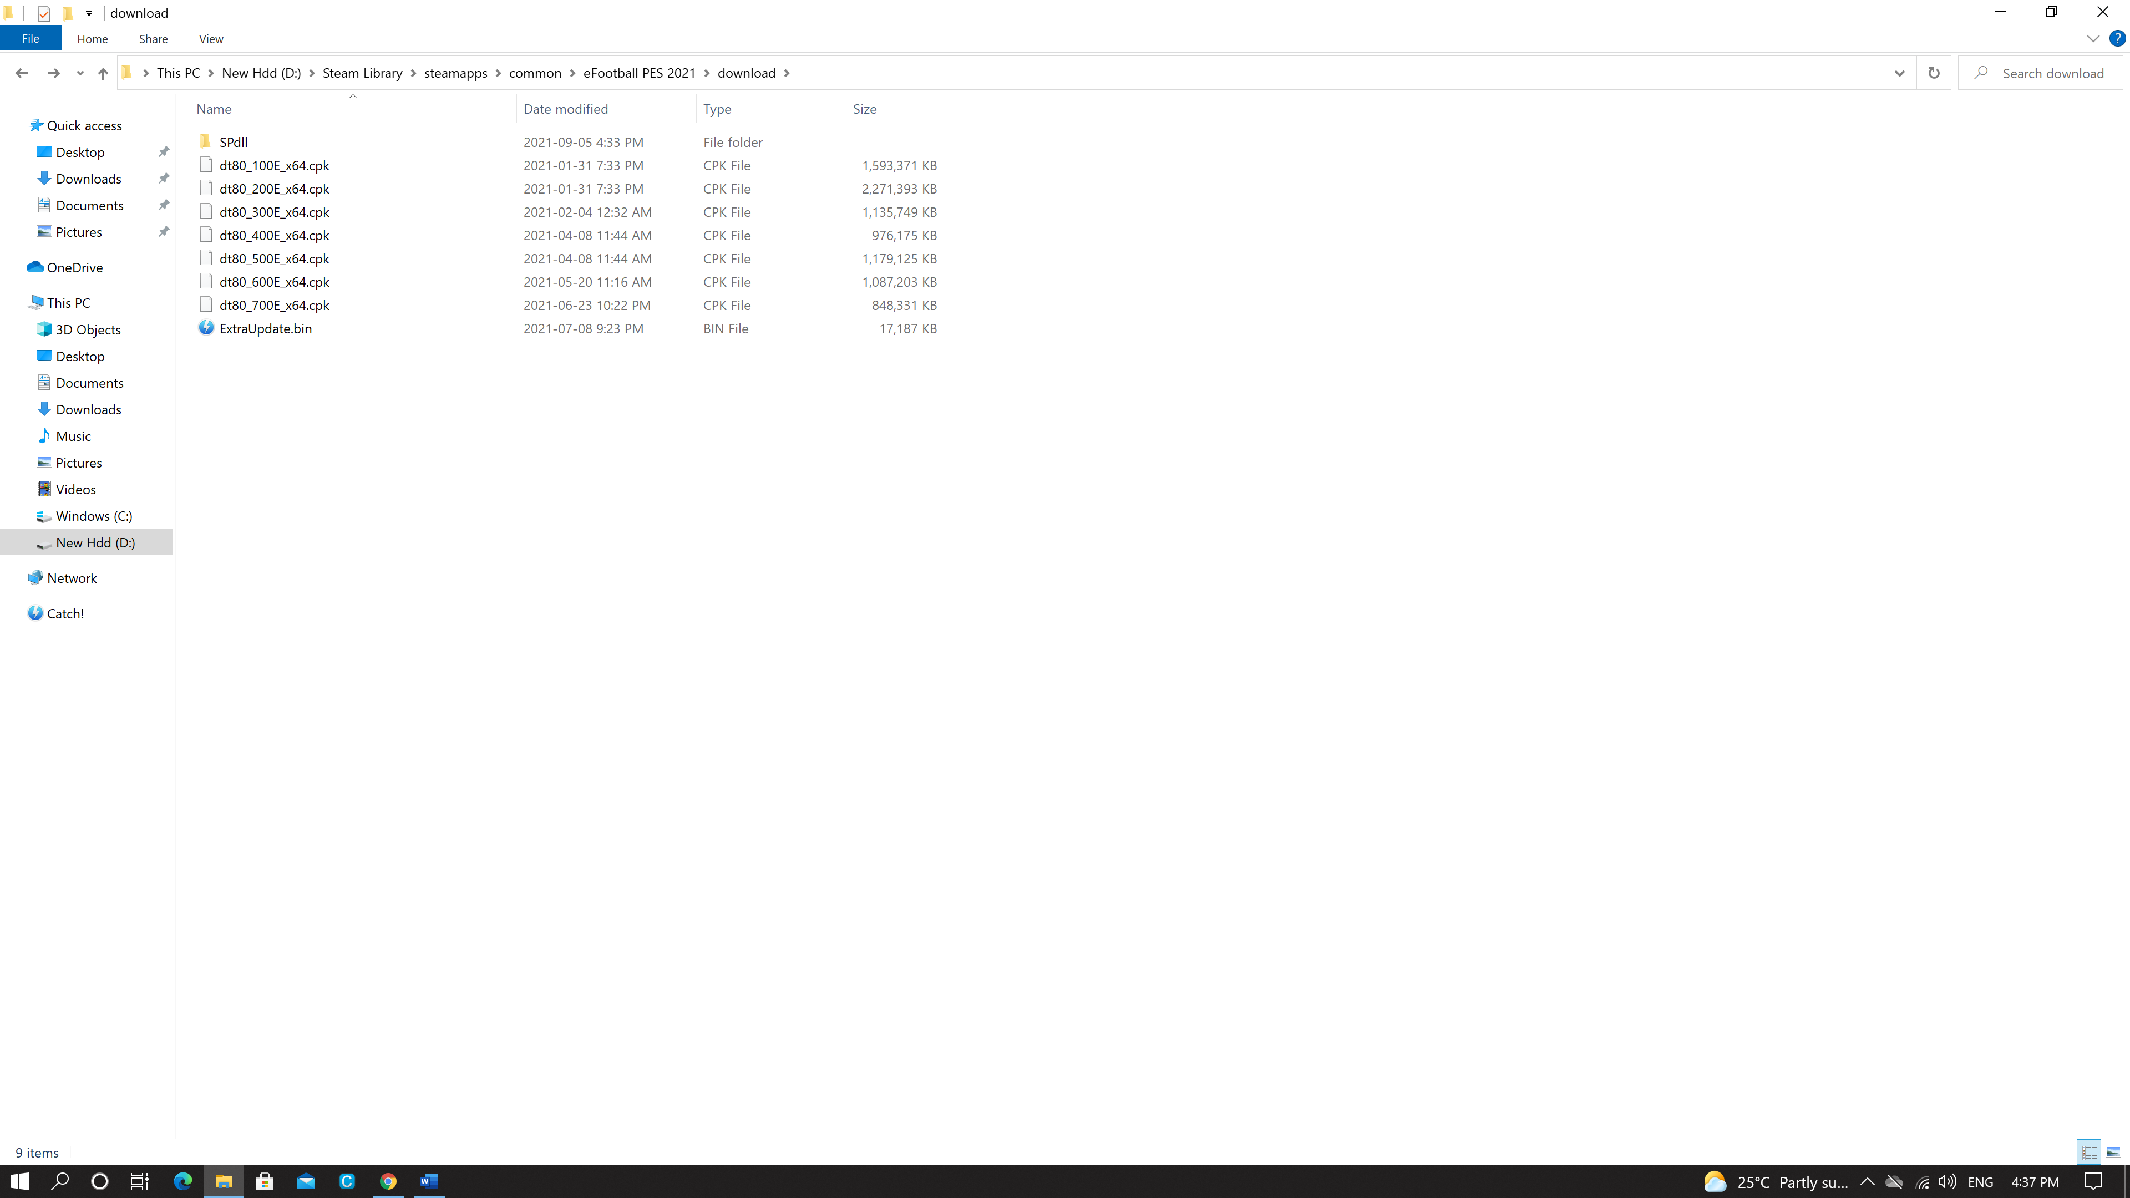Expand chevron after download in breadcrumb
Screen dimensions: 2130x1198
pos(787,73)
